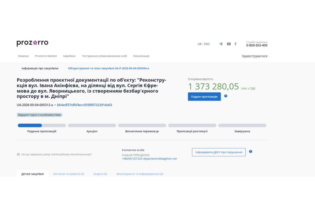Open Інфобокс menu item
The image size is (315, 210).
click(69, 56)
